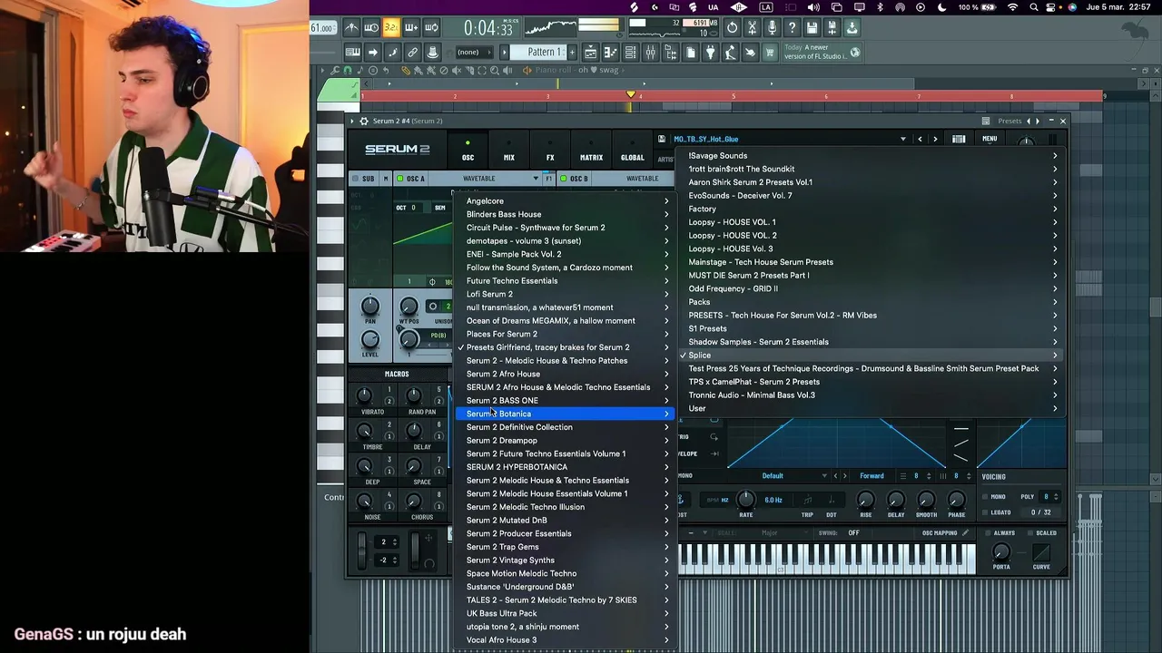The image size is (1162, 653).
Task: Click the LFO anchor icon
Action: pyautogui.click(x=681, y=500)
